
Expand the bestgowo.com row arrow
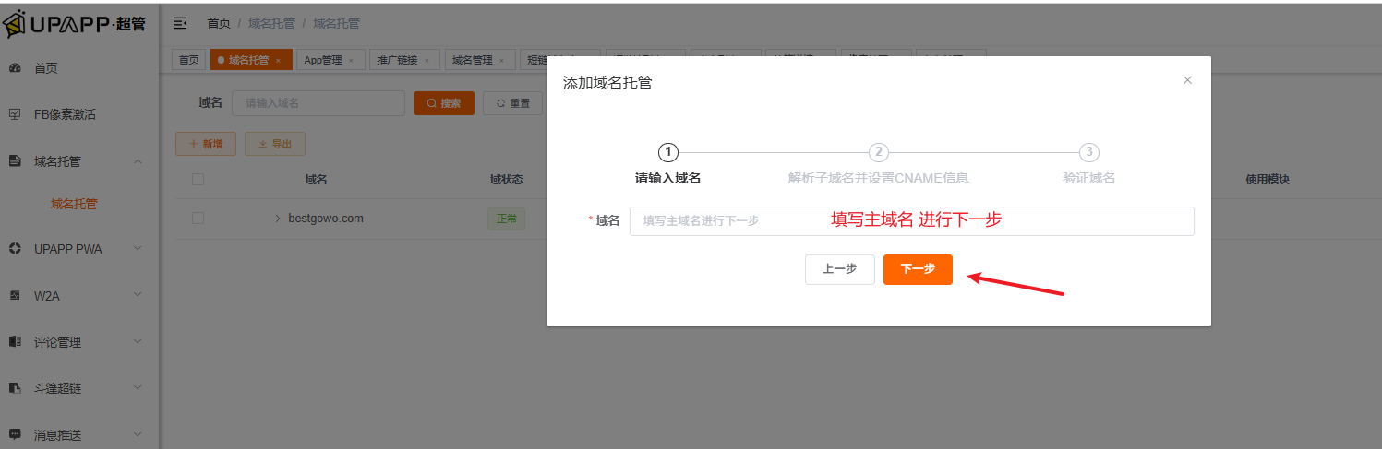tap(278, 219)
